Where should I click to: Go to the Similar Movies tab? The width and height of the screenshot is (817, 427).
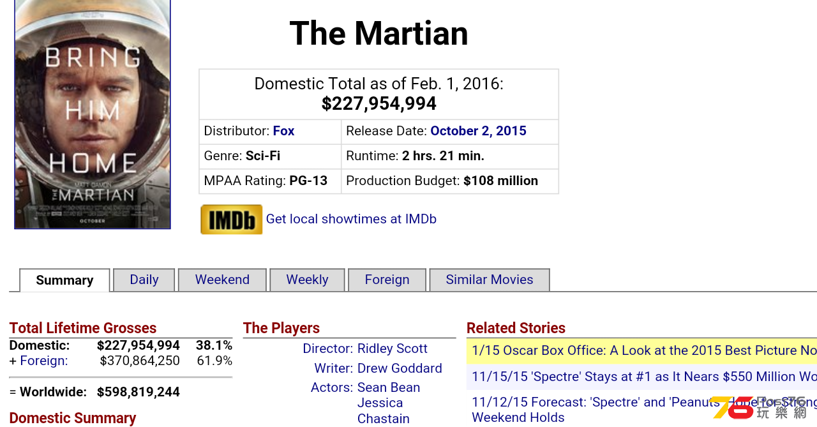point(490,280)
